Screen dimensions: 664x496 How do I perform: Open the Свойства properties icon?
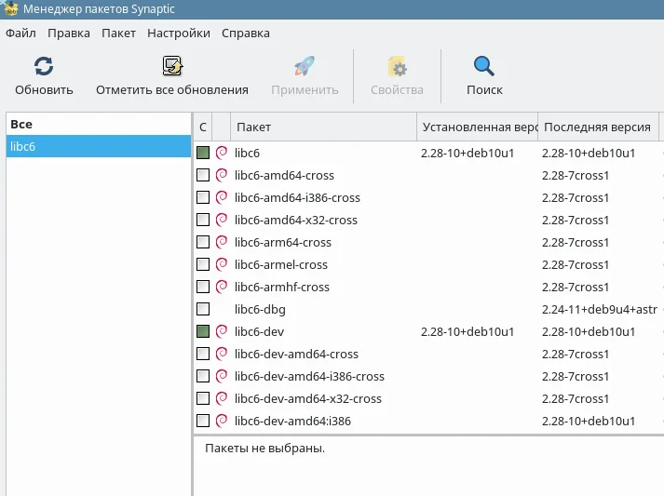click(397, 66)
